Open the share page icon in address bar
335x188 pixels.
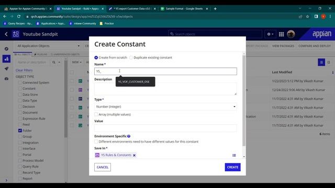click(x=300, y=16)
